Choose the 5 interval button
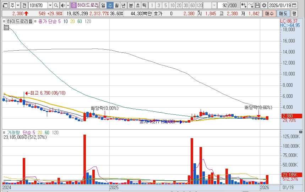Image resolution: width=305 pixels, height=192 pixels. (x=165, y=5)
